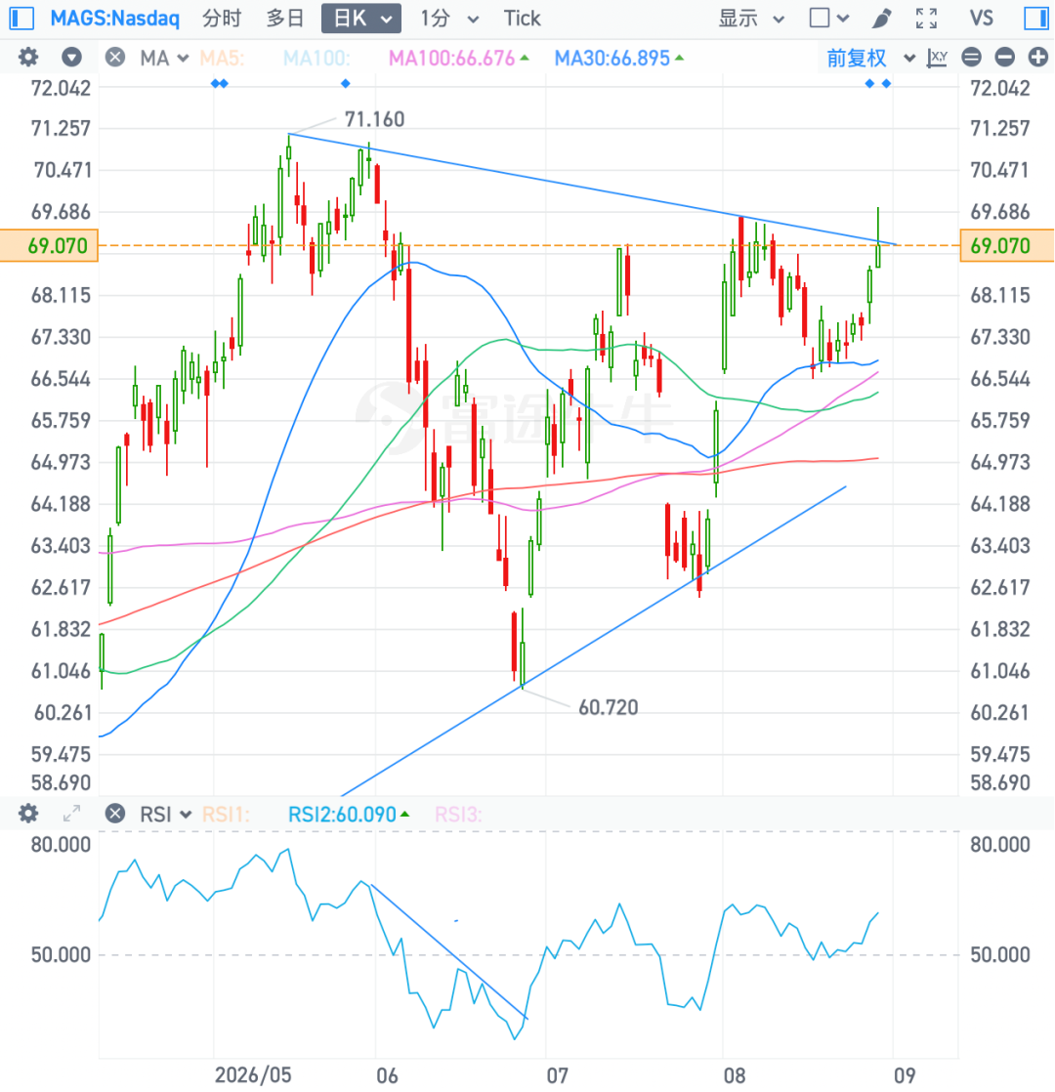Viewport: 1055px width, 1092px height.
Task: Zoom in the chart with plus
Action: (1038, 57)
